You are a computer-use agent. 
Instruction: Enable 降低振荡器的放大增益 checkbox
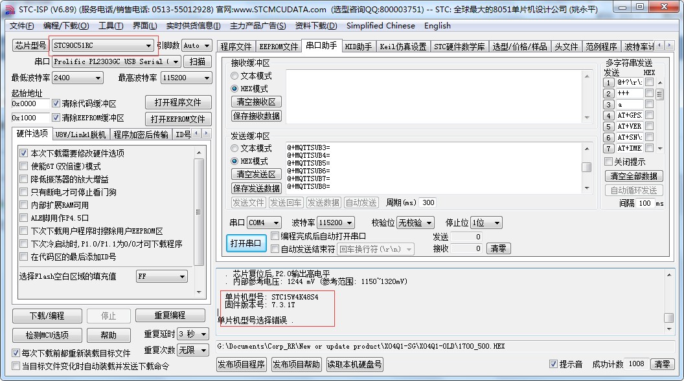click(24, 179)
